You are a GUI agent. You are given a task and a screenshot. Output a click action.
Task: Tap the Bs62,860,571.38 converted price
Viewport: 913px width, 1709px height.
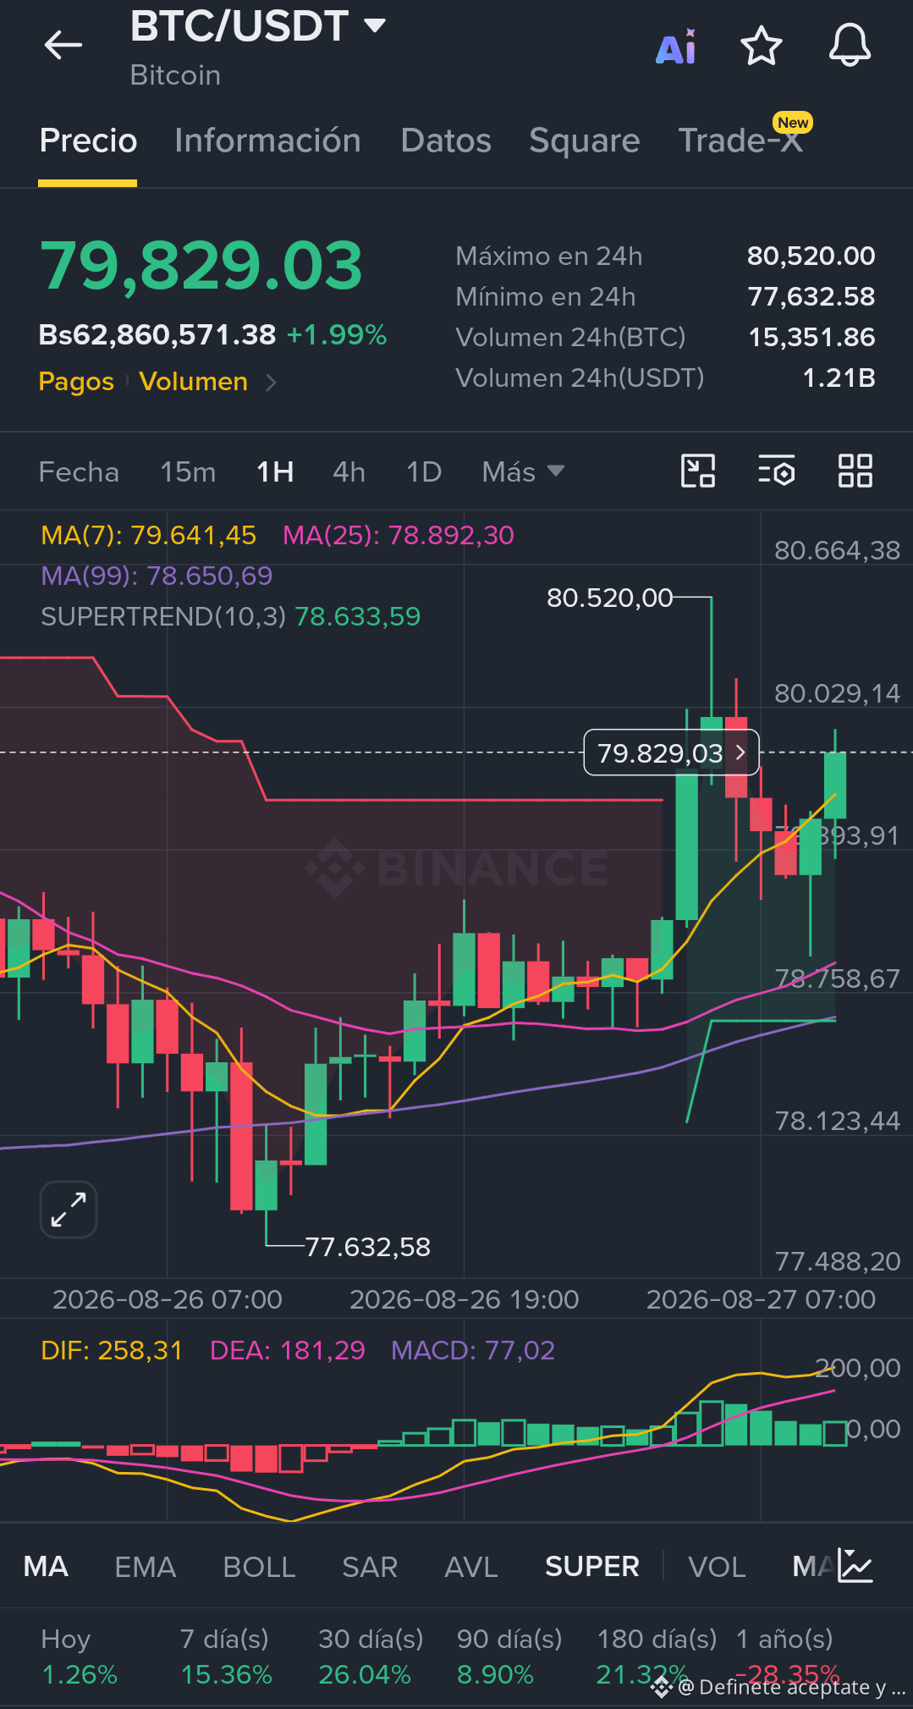[x=157, y=335]
